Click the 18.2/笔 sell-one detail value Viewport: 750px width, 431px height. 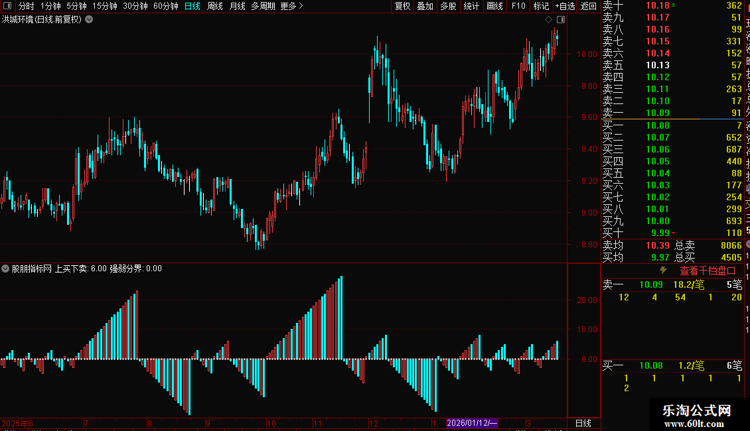pyautogui.click(x=689, y=284)
